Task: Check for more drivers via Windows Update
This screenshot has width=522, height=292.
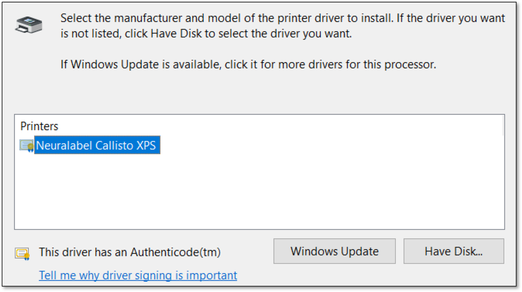Action: 334,251
